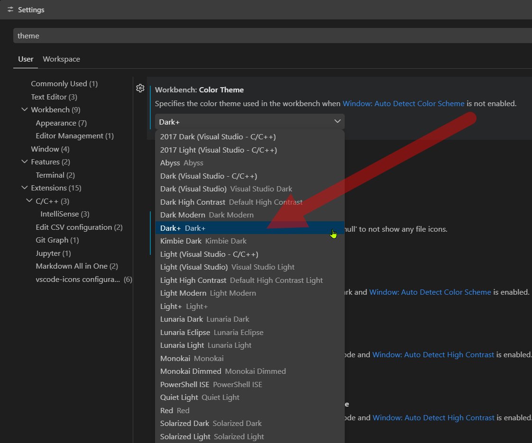Viewport: 532px width, 443px height.
Task: Select vscode-icons configuration (6) category
Action: tap(84, 280)
